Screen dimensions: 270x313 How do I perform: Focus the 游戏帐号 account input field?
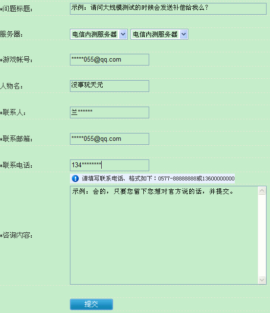pyautogui.click(x=110, y=60)
